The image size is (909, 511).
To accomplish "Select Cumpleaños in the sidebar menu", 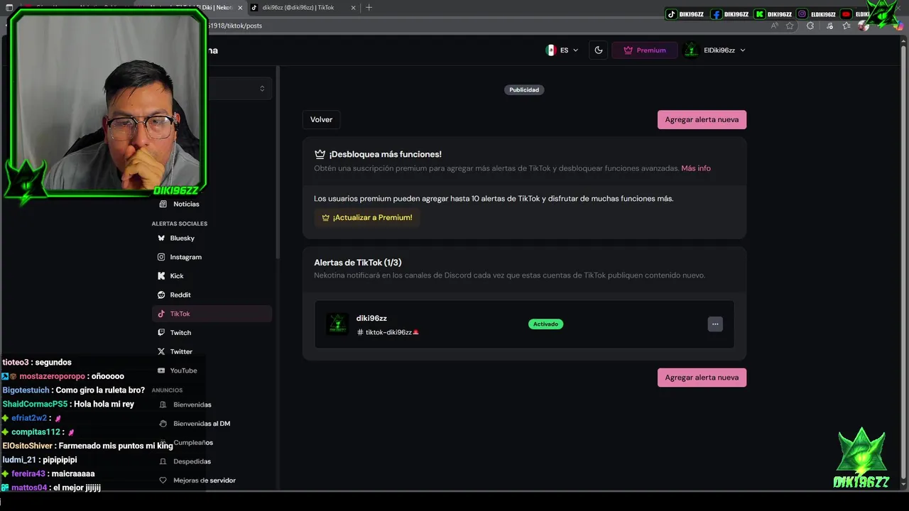I will click(212, 443).
